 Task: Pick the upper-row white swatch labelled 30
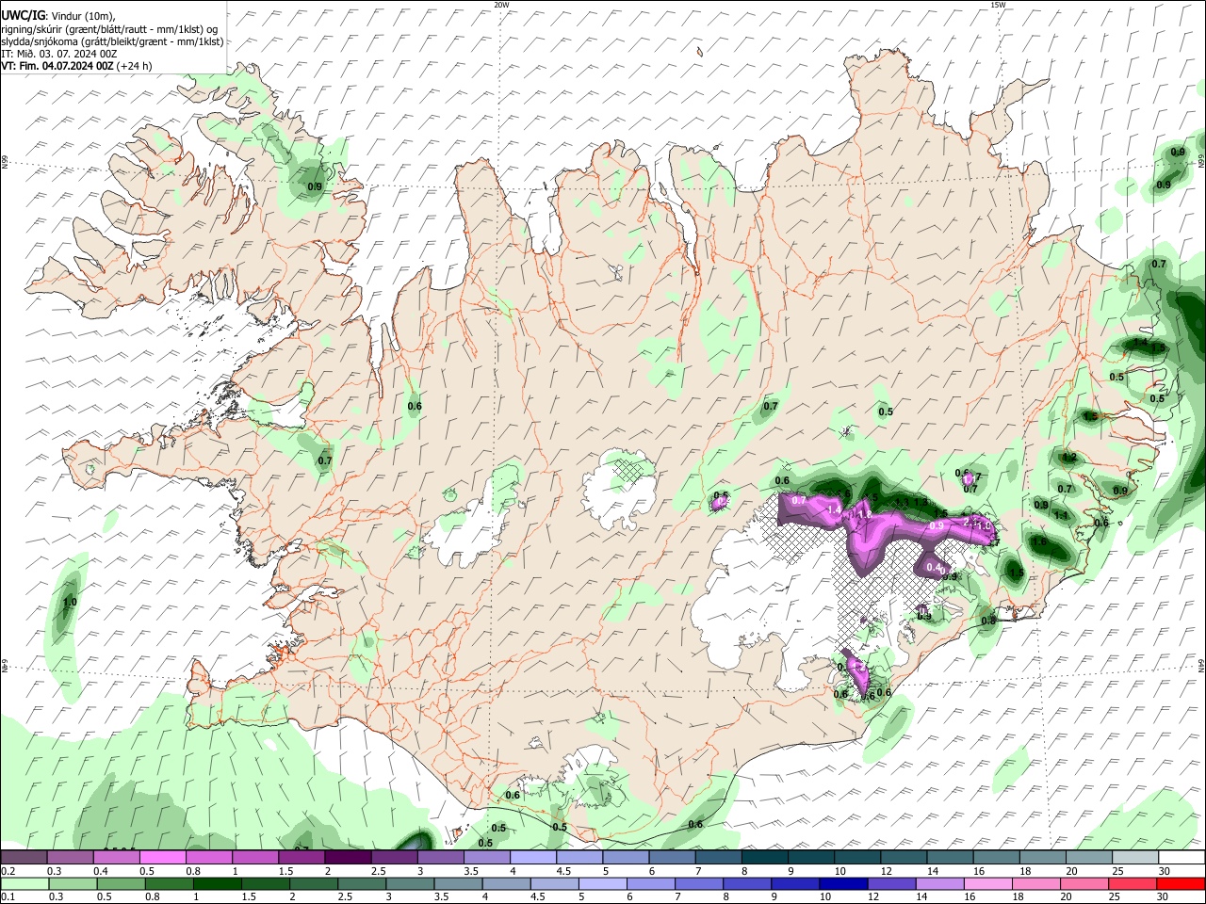(1182, 858)
